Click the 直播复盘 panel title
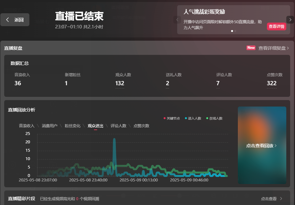This screenshot has height=205, width=295. pos(13,48)
